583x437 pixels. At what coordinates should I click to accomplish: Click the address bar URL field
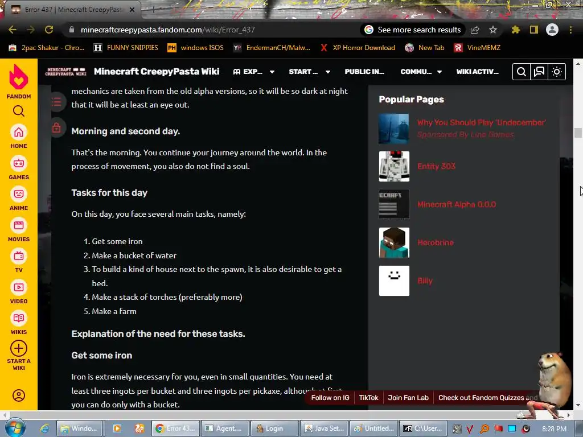(168, 30)
